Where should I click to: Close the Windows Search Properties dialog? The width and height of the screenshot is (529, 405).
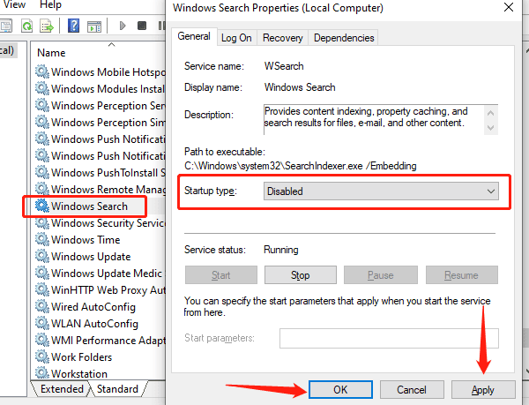509,7
